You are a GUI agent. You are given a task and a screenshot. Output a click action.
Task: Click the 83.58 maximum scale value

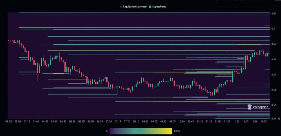click(x=177, y=131)
